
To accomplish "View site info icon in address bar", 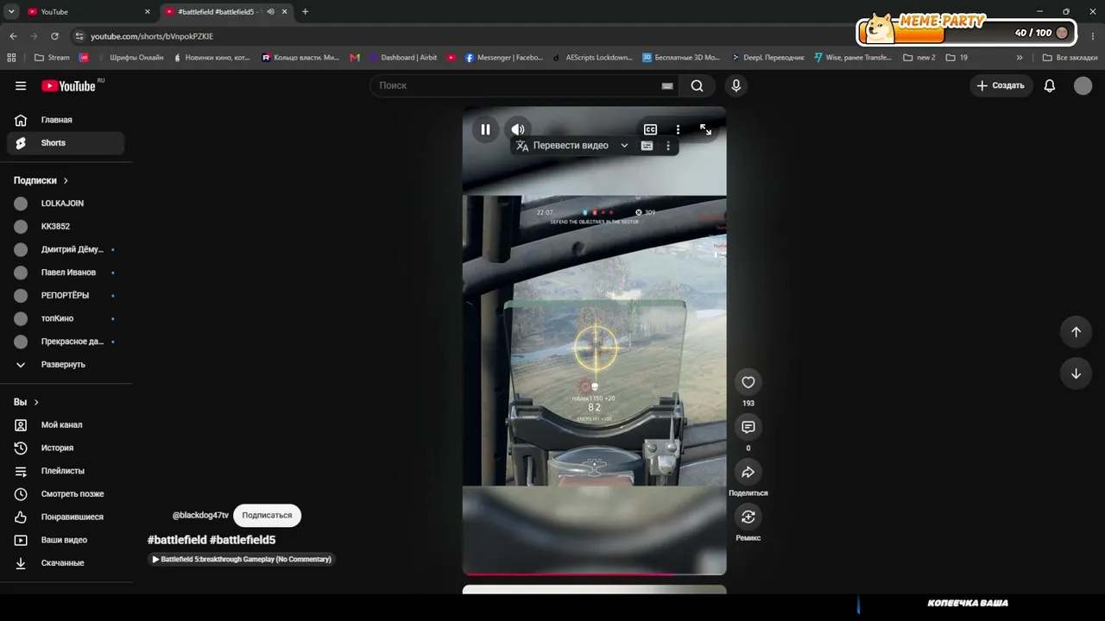I will (x=79, y=36).
